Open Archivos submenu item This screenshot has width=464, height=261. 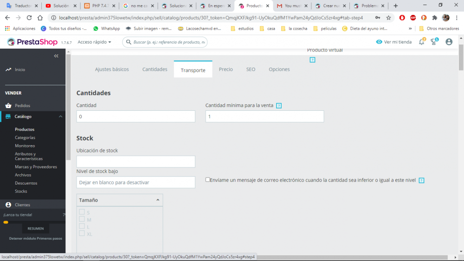coord(23,175)
